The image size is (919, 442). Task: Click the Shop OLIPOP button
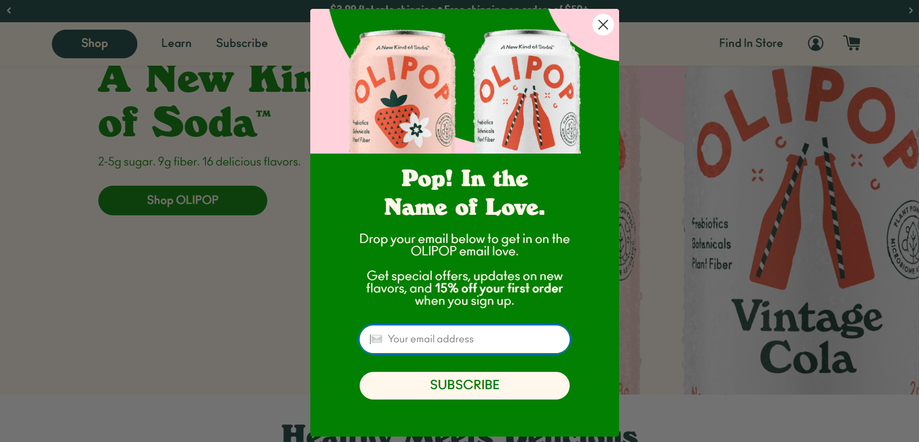[x=183, y=201]
